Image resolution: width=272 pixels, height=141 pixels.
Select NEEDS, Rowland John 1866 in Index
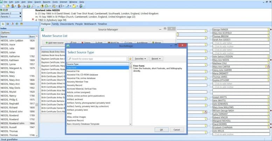(18, 123)
